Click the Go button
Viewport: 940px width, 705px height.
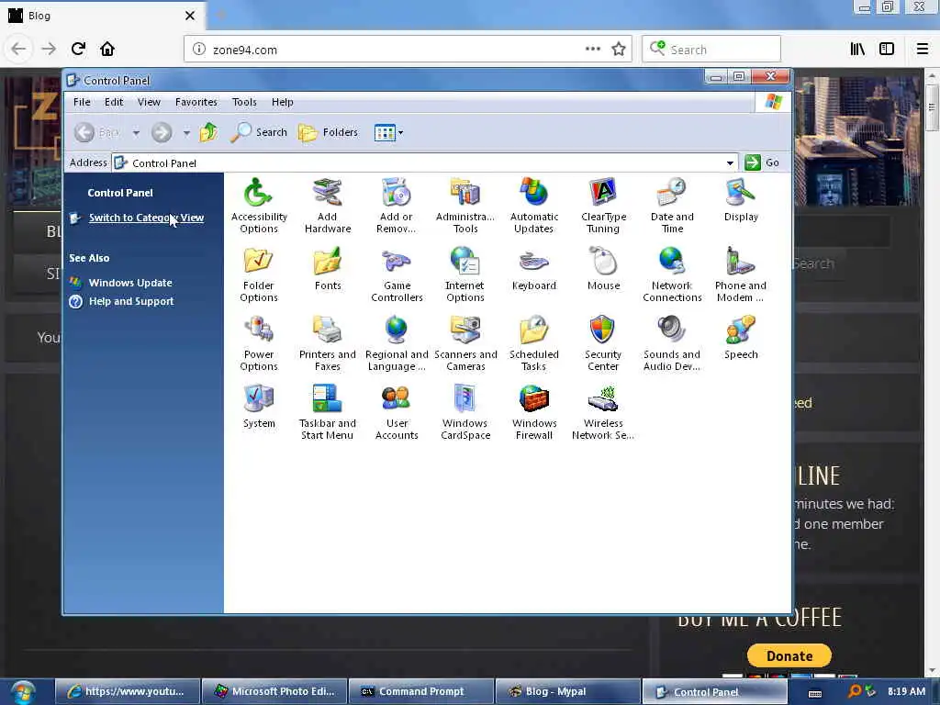click(x=762, y=162)
